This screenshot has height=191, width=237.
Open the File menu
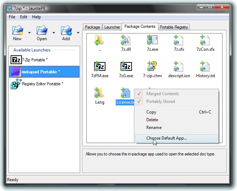12,17
